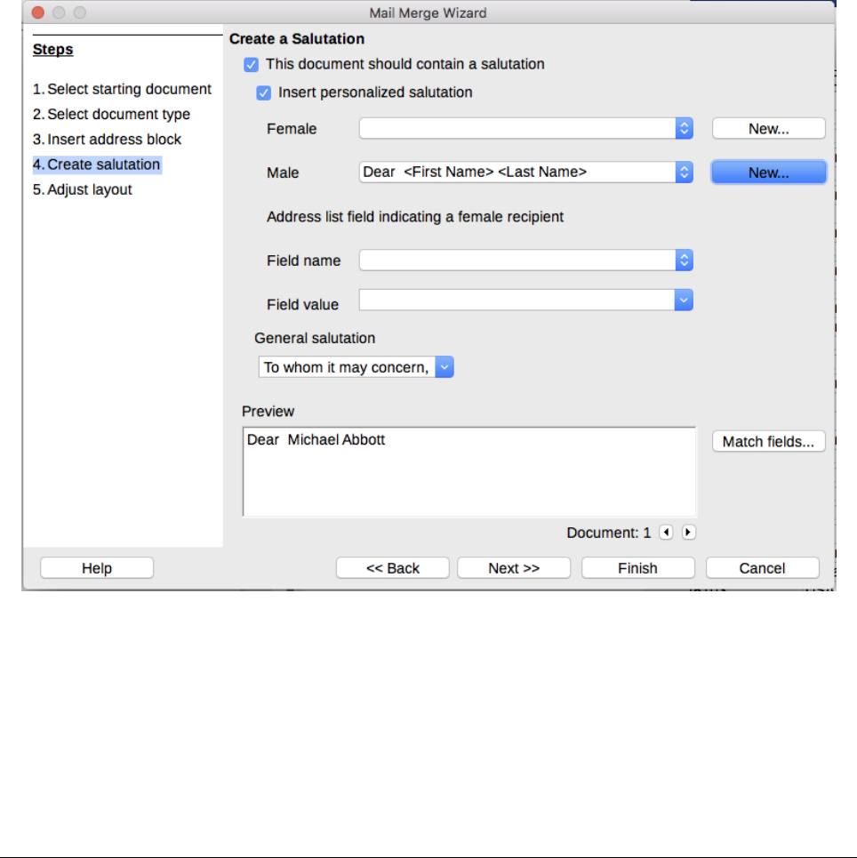
Task: Go to step 3 Insert address block
Action: (107, 139)
